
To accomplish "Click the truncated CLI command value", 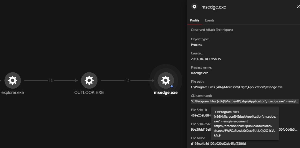I will click(244, 101).
